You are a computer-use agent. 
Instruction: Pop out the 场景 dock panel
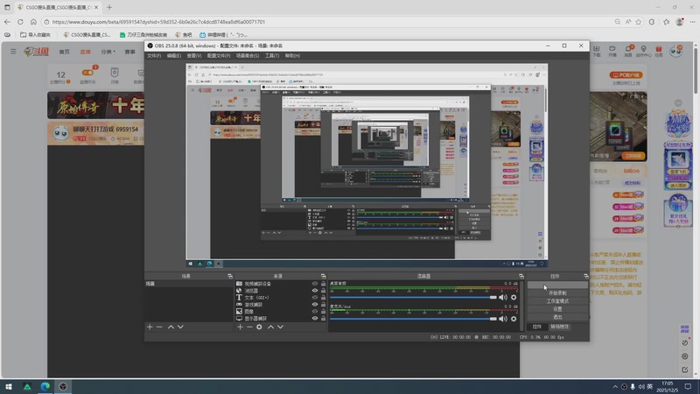click(230, 276)
